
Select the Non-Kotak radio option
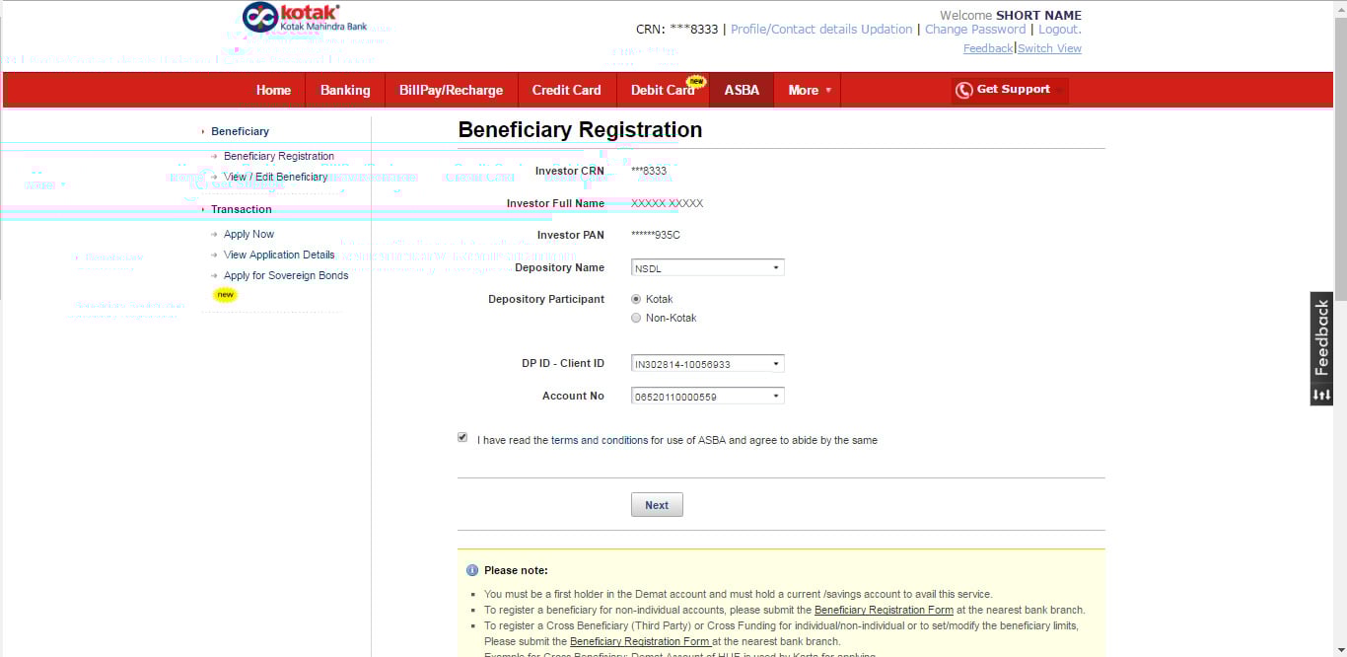pyautogui.click(x=636, y=318)
